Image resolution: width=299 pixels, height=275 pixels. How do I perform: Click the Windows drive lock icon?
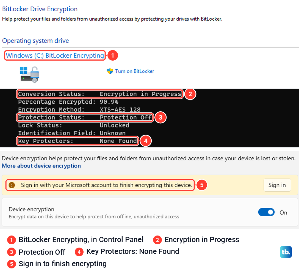click(30, 74)
